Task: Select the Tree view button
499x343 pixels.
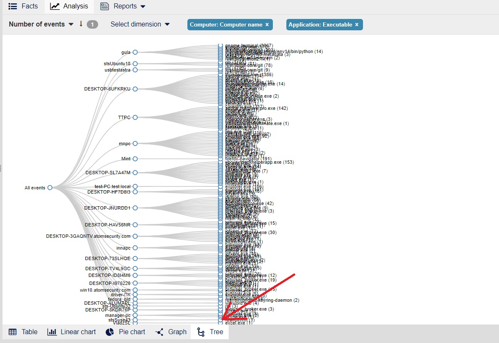Action: click(210, 332)
